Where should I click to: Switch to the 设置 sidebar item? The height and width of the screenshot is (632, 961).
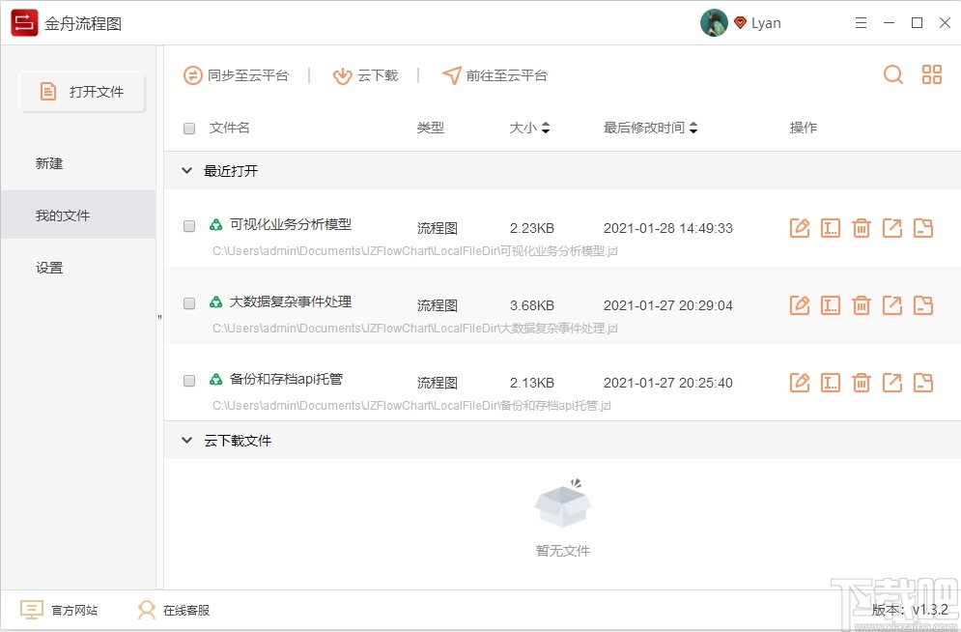pos(49,268)
